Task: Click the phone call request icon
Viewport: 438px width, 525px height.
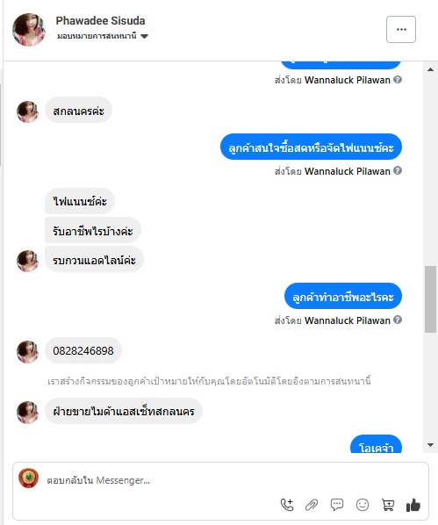Action: (x=287, y=505)
